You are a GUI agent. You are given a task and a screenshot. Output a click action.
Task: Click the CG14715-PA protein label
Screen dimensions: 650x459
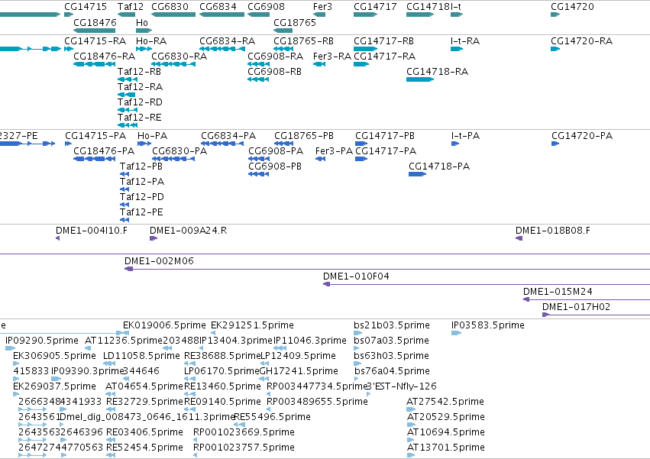click(95, 136)
